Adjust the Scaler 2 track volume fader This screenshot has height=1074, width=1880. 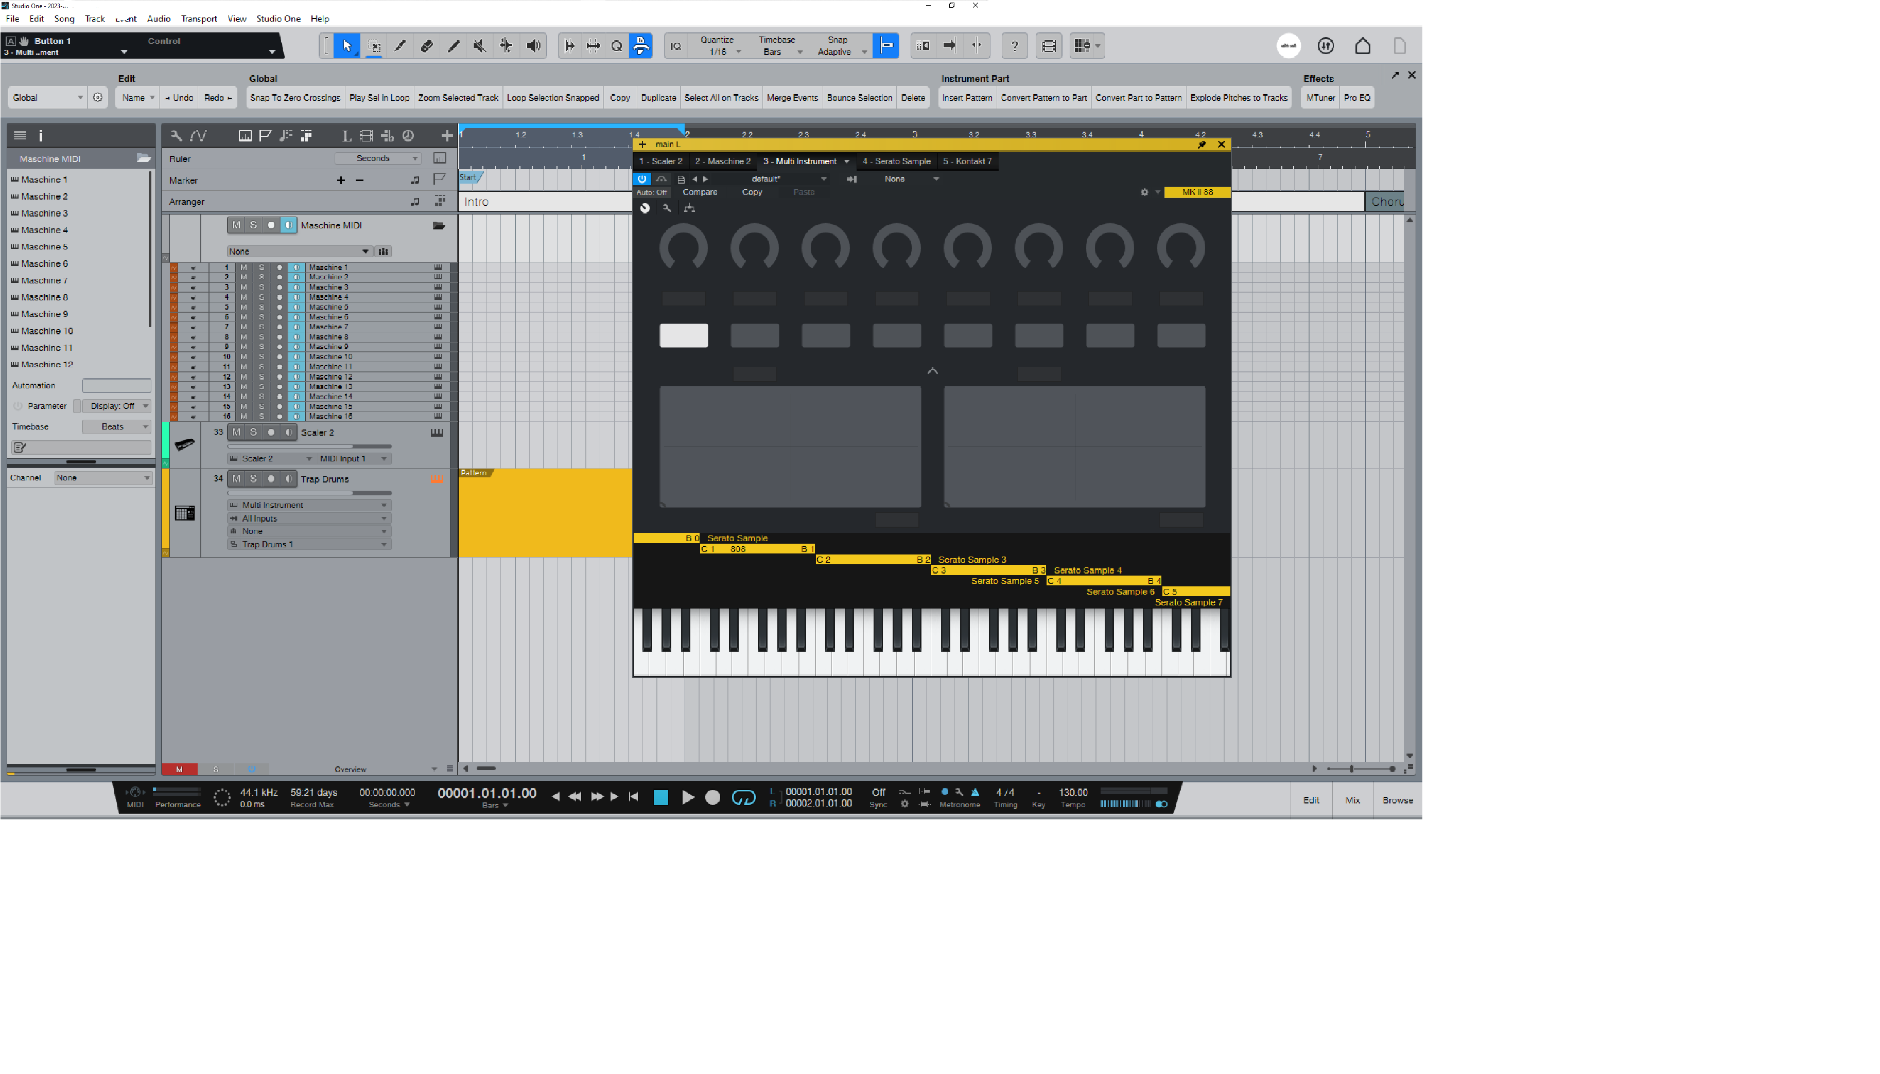[309, 446]
